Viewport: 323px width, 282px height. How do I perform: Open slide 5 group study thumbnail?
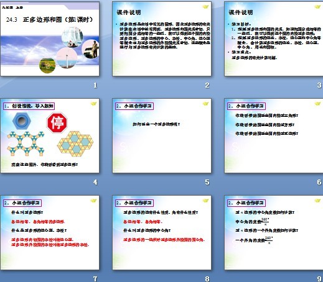[x=162, y=136]
